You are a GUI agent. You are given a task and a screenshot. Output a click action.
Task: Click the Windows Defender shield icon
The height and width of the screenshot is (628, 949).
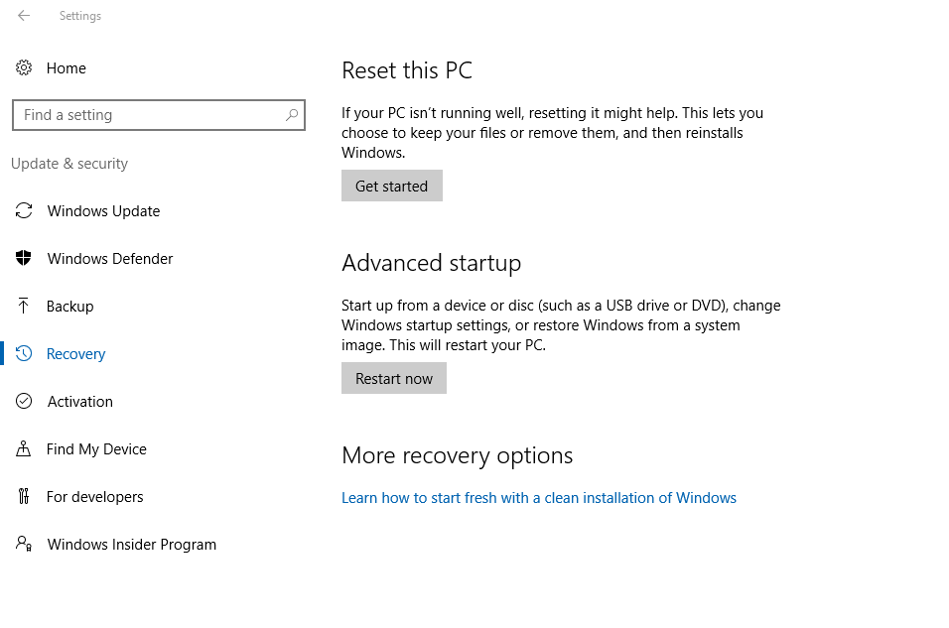pos(24,259)
